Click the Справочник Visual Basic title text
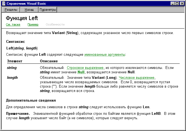Image resolution: width=186 pixels, height=131 pixels. [26, 4]
